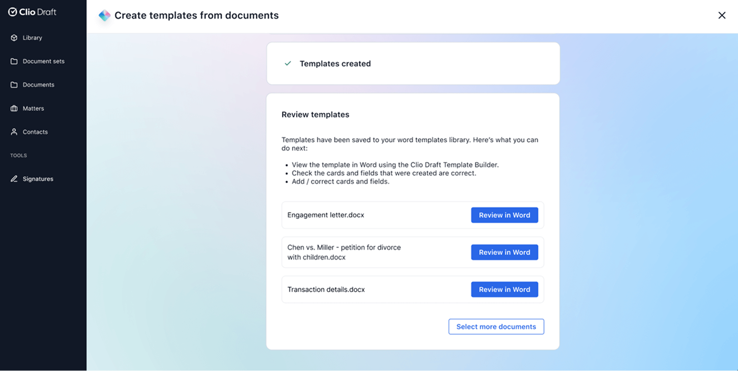Select the Engagement letter.docx file entry
Image resolution: width=738 pixels, height=371 pixels.
(x=326, y=215)
